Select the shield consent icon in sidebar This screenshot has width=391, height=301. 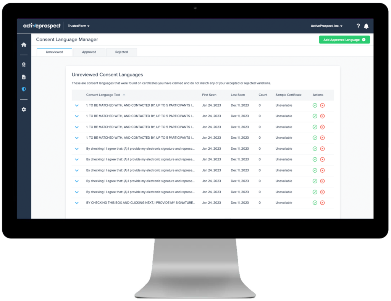pyautogui.click(x=23, y=89)
